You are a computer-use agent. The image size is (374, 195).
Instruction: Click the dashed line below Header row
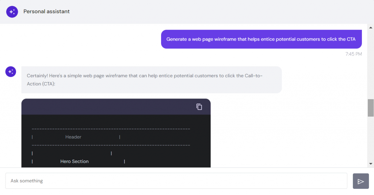pyautogui.click(x=111, y=145)
